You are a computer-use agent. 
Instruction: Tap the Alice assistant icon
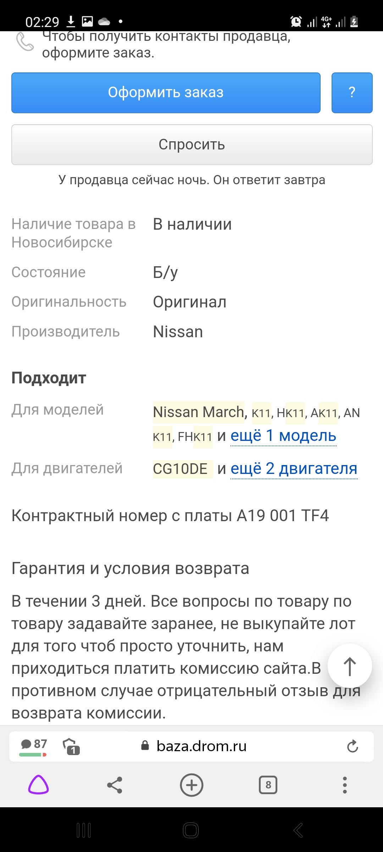coord(38,785)
